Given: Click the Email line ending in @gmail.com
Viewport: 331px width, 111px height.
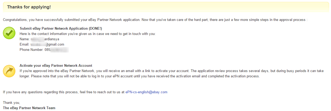Looking at the screenshot, I should click(42, 44).
